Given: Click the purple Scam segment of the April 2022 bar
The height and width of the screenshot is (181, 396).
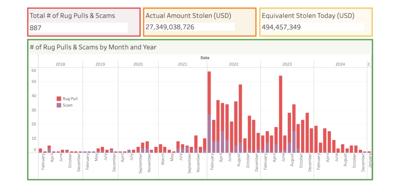Looking at the screenshot, I should point(222,142).
